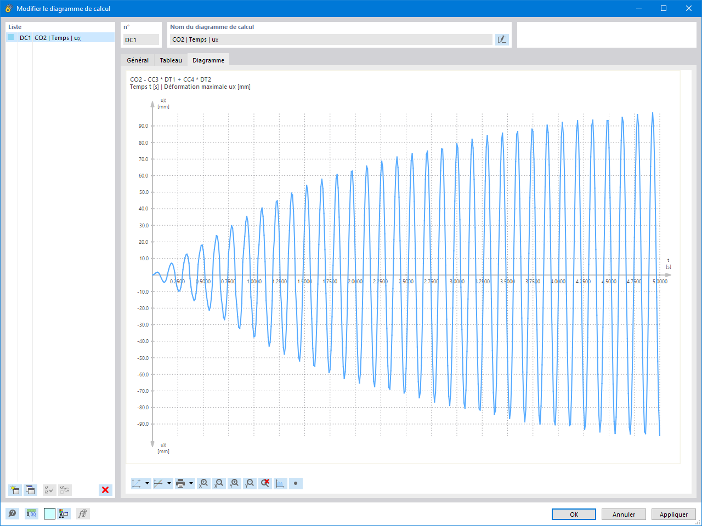Select DC1 CO2 | Temps | ux in the list
Screen dimensions: 702x526
60,38
